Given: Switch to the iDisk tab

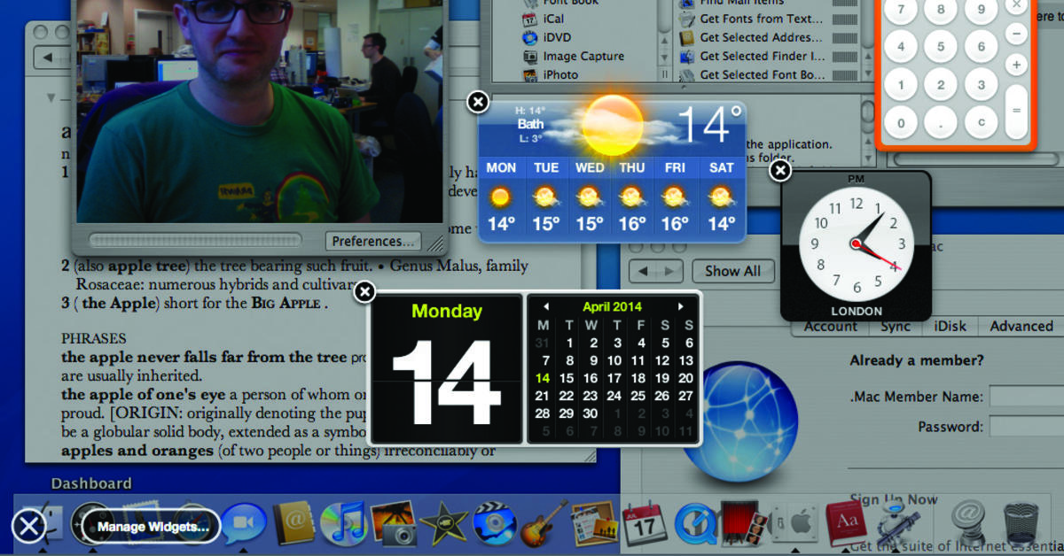Looking at the screenshot, I should tap(951, 326).
